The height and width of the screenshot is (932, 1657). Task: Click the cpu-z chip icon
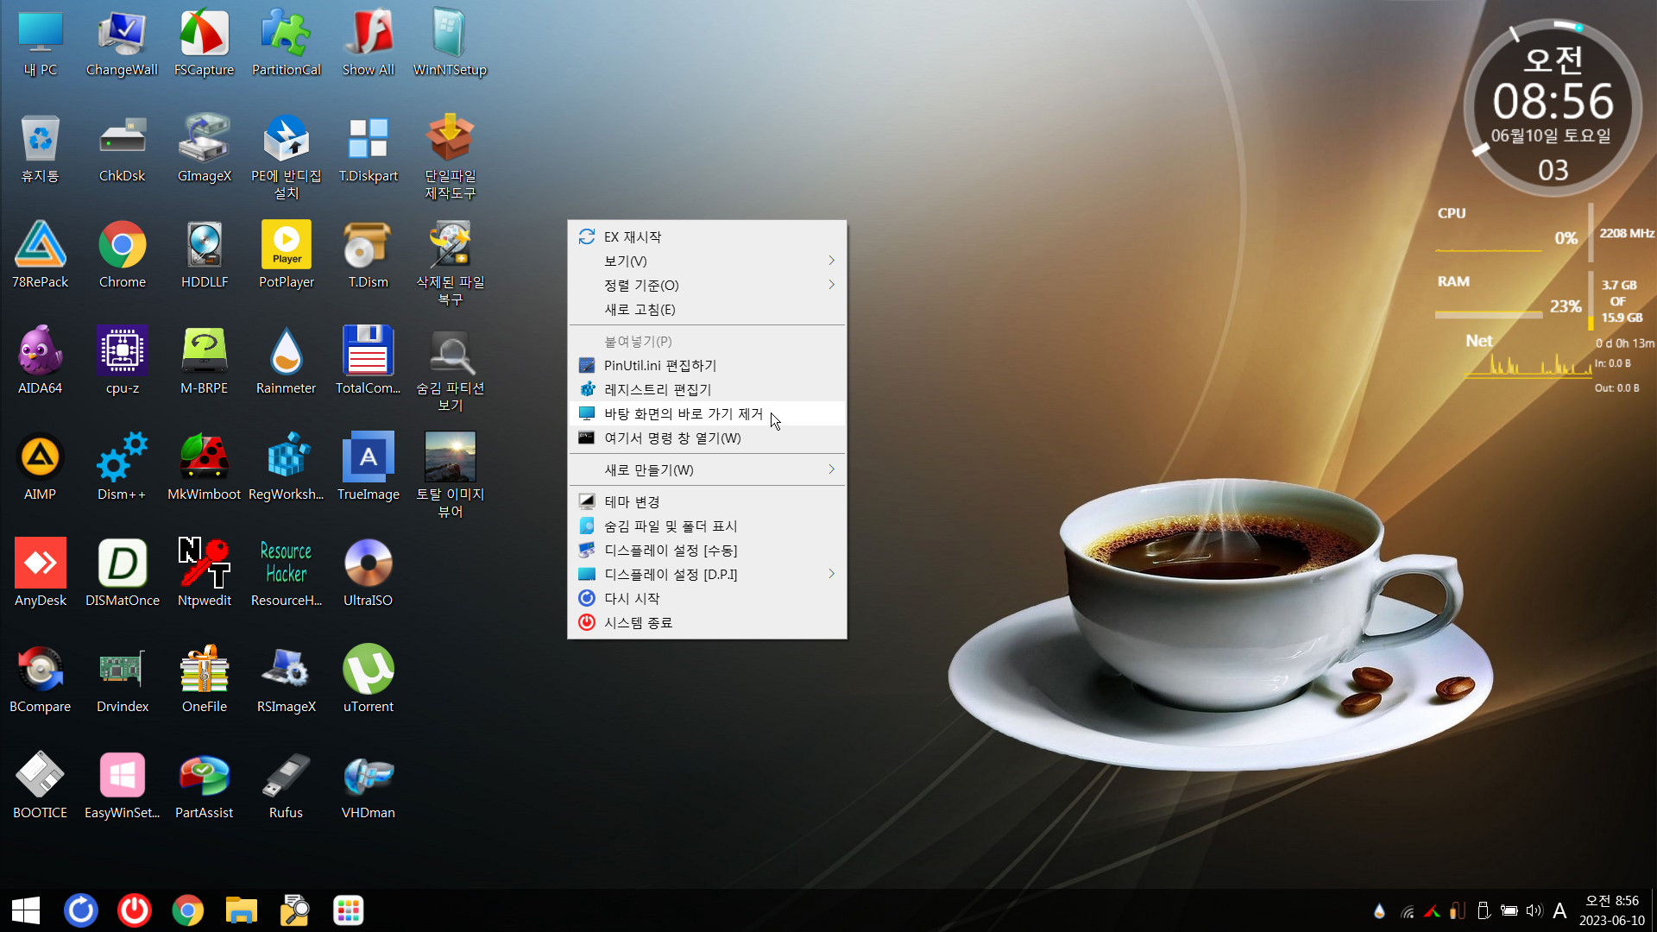click(x=122, y=362)
